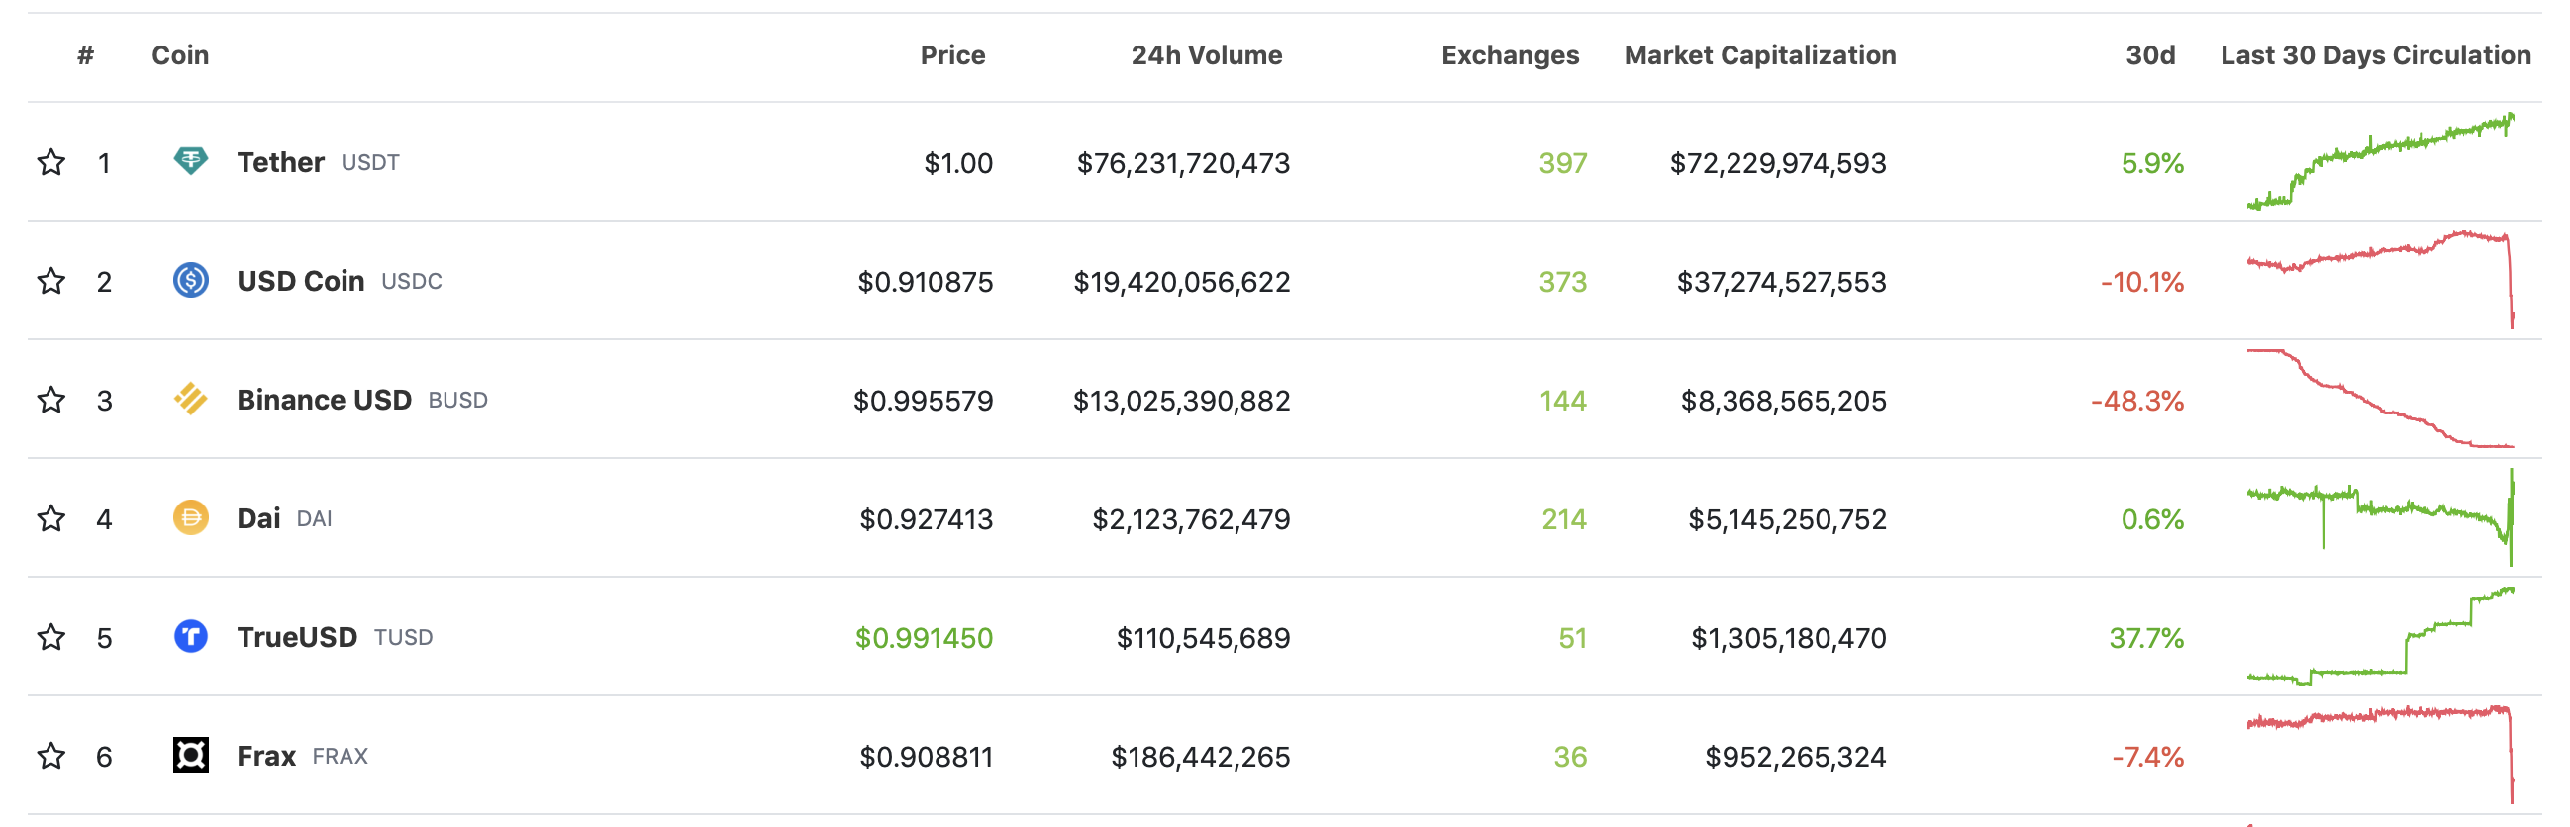Viewport: 2570px width, 827px height.
Task: Sort table by Price column header
Action: pyautogui.click(x=951, y=54)
